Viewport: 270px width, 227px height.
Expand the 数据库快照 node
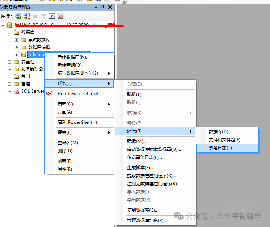pyautogui.click(x=16, y=47)
